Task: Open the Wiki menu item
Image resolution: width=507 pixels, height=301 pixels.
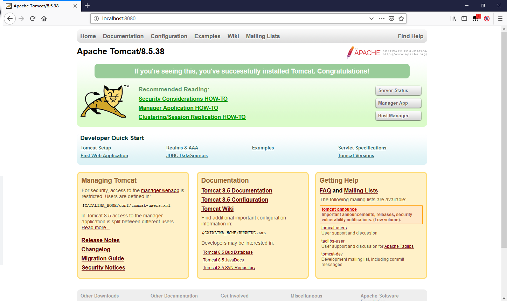Action: 233,36
